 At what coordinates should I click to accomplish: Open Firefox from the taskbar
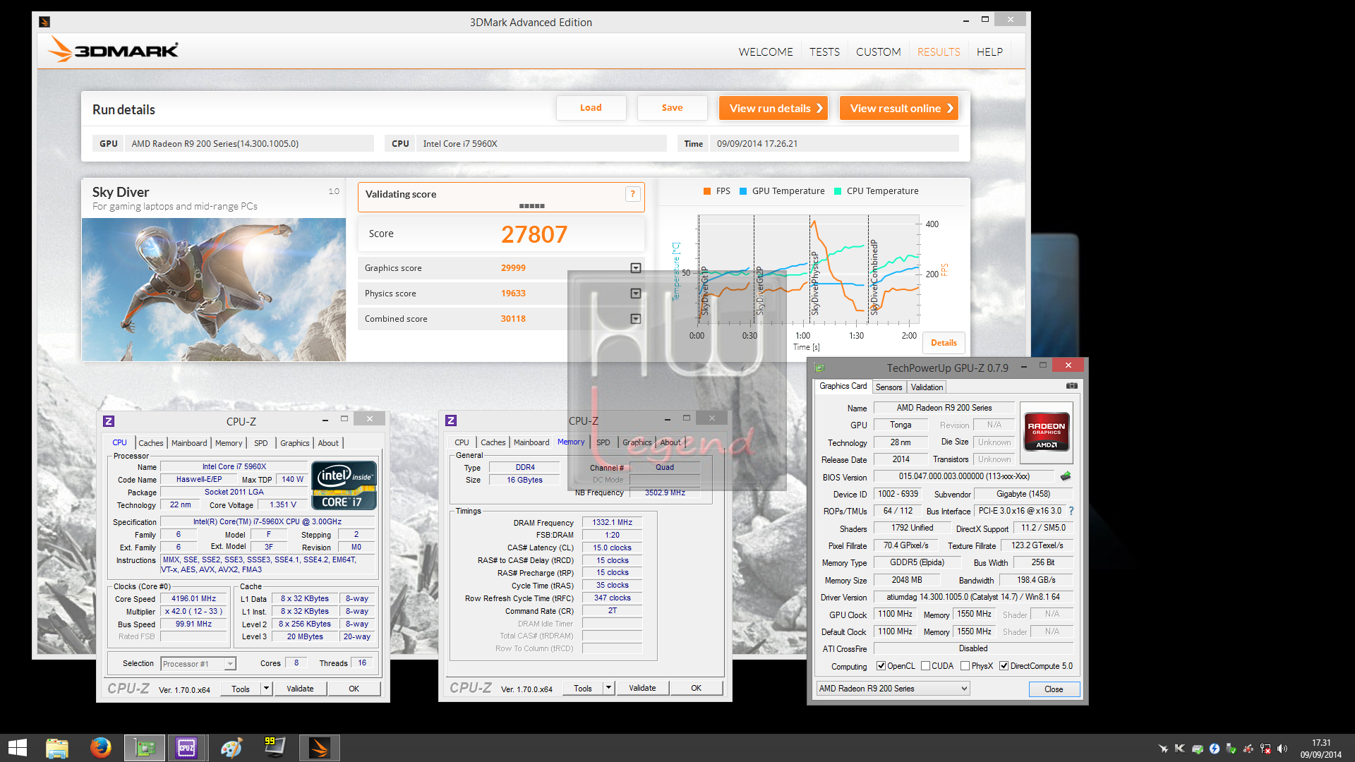[100, 748]
